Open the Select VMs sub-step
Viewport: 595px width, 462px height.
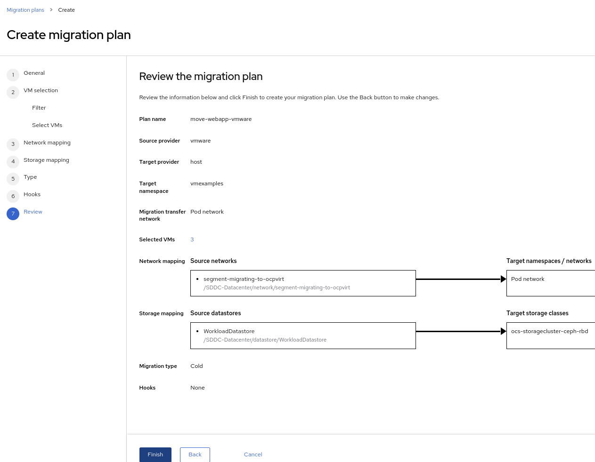pos(47,125)
